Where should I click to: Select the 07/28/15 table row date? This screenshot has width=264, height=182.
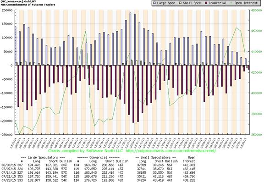point(6,180)
